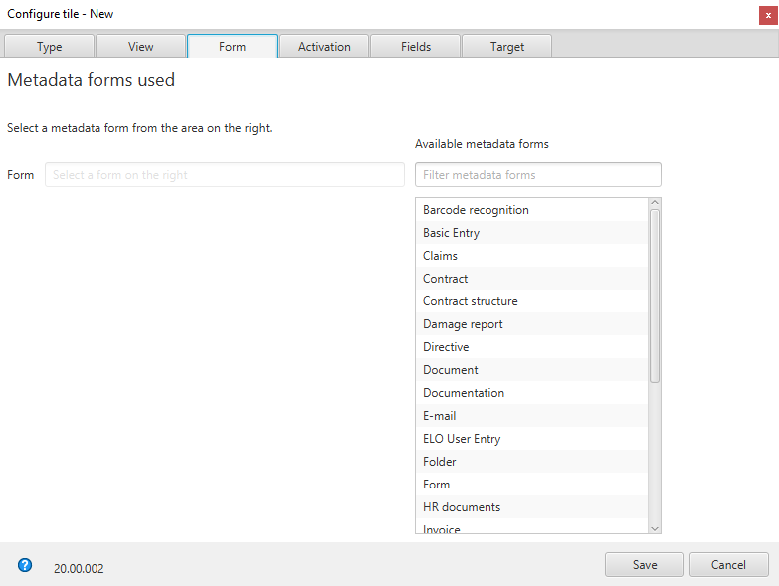Focus the Filter metadata forms box
The height and width of the screenshot is (586, 779).
537,175
